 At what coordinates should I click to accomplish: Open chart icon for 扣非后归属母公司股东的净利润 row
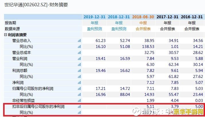click(x=79, y=106)
